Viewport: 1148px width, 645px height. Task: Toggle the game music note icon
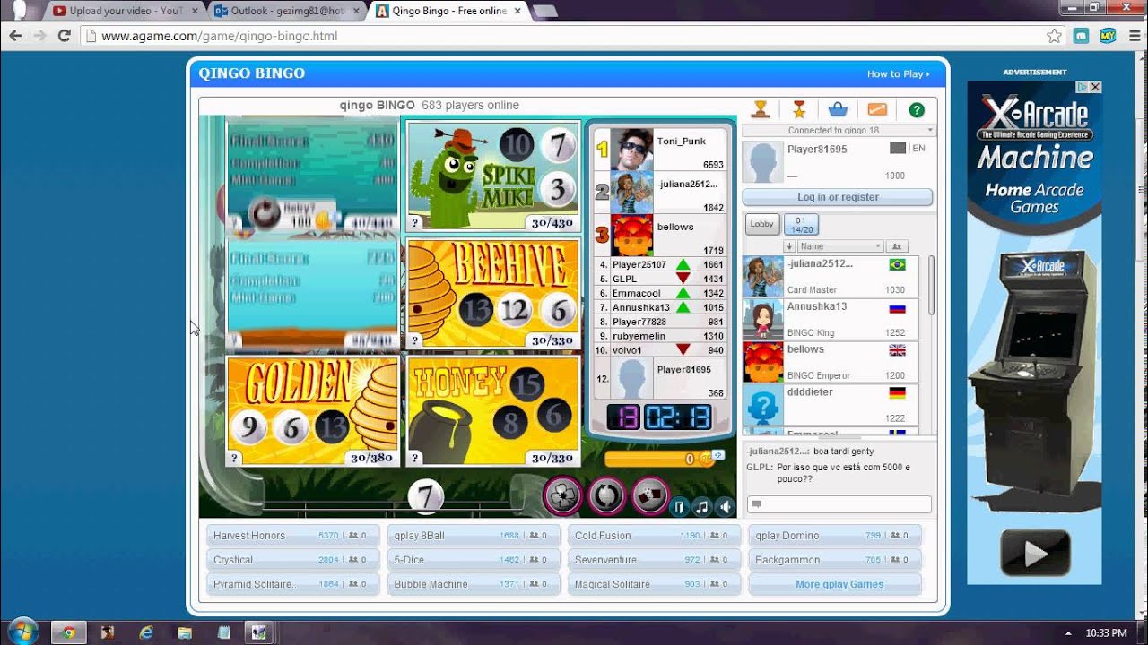(x=702, y=508)
